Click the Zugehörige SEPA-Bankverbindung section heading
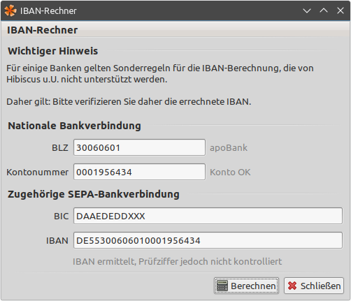351x301 pixels. (94, 194)
